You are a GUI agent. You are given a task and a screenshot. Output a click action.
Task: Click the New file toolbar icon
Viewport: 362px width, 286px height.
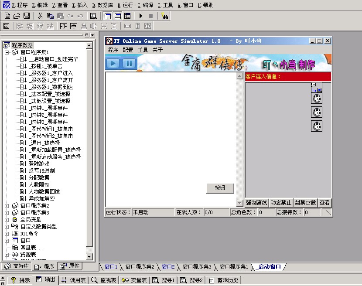tap(7, 16)
